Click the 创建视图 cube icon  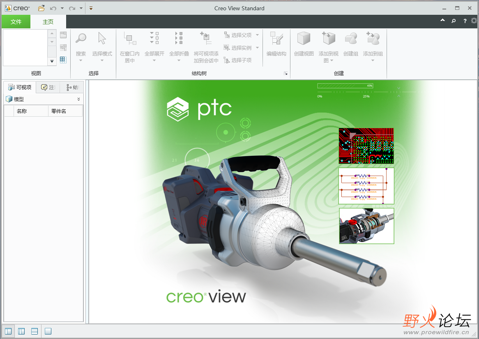[x=304, y=39]
